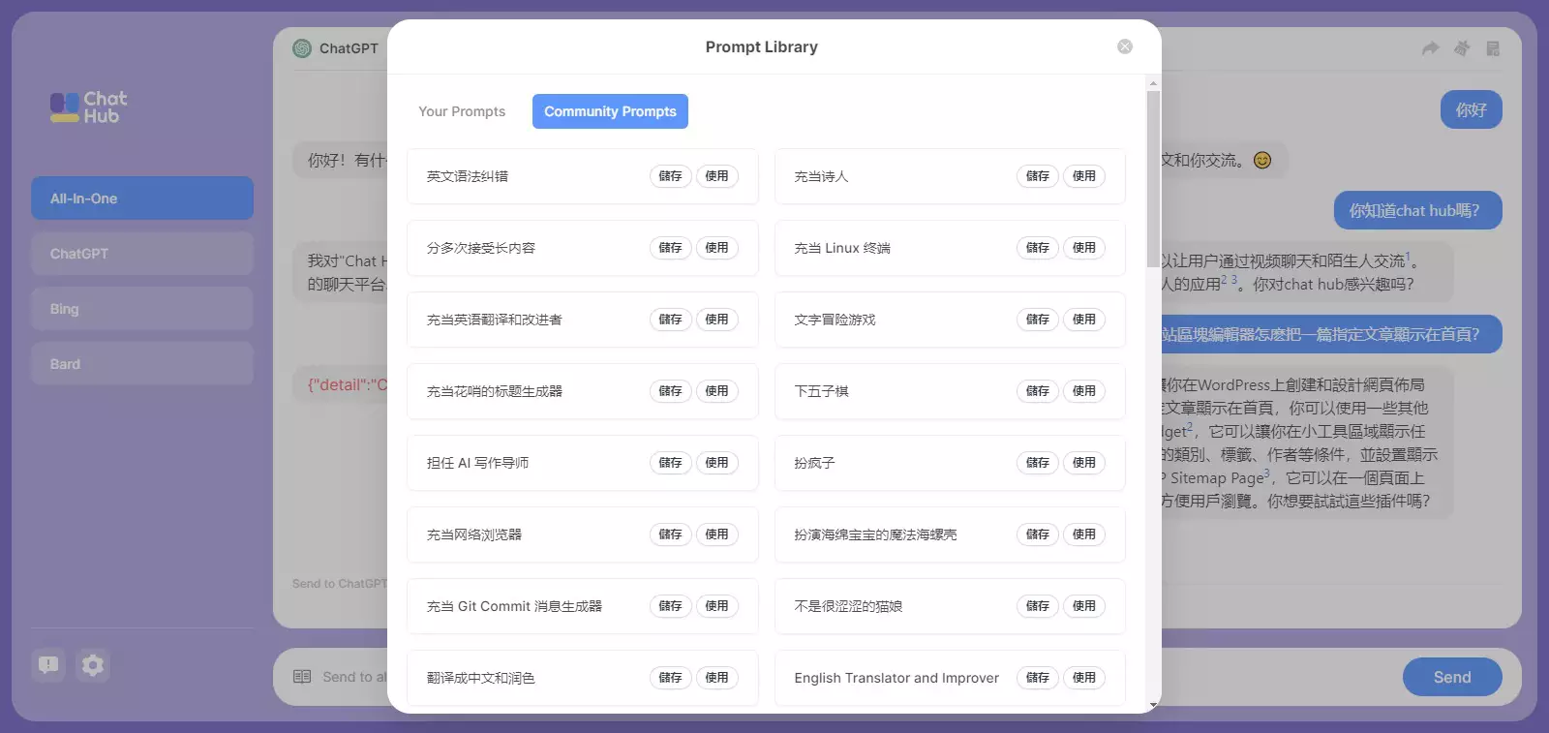Use the English Translator and Improver prompt
1549x733 pixels.
click(1084, 678)
